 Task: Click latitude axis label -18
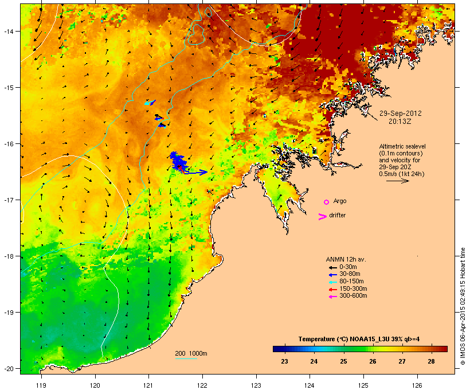9,256
